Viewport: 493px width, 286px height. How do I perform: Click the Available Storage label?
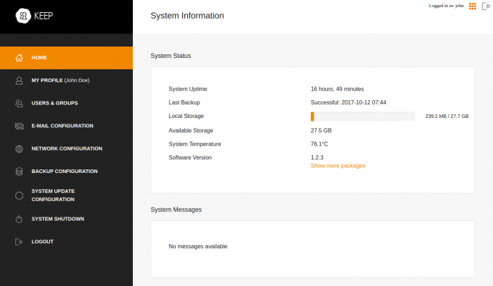pos(191,131)
